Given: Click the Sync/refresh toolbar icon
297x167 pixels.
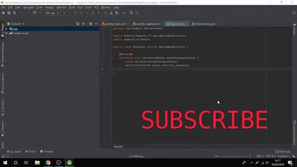Looking at the screenshot, I should pyautogui.click(x=14, y=13).
